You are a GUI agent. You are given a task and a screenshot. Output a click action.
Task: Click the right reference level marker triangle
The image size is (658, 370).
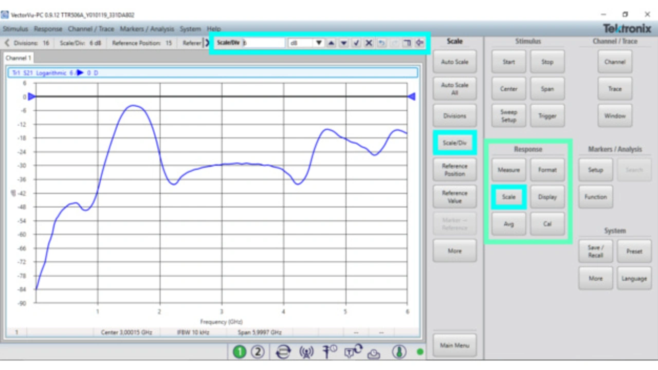tap(411, 96)
